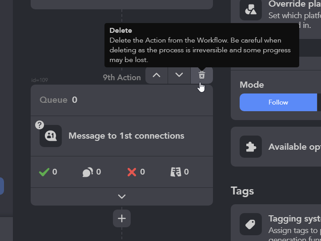Expand the action card with the bottom chevron
Viewport: 321px width, 241px height.
tap(122, 197)
